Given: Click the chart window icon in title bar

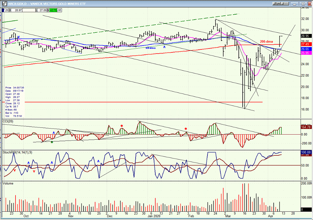Looking at the screenshot, I should [4, 4].
